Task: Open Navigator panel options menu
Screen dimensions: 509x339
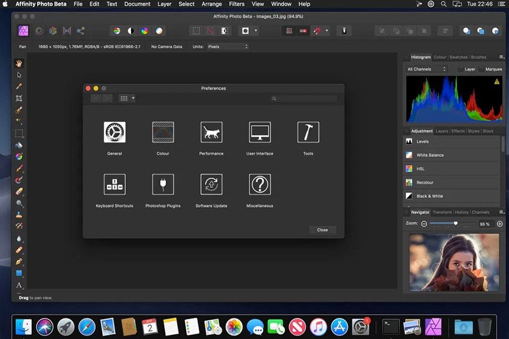Action: coord(502,212)
